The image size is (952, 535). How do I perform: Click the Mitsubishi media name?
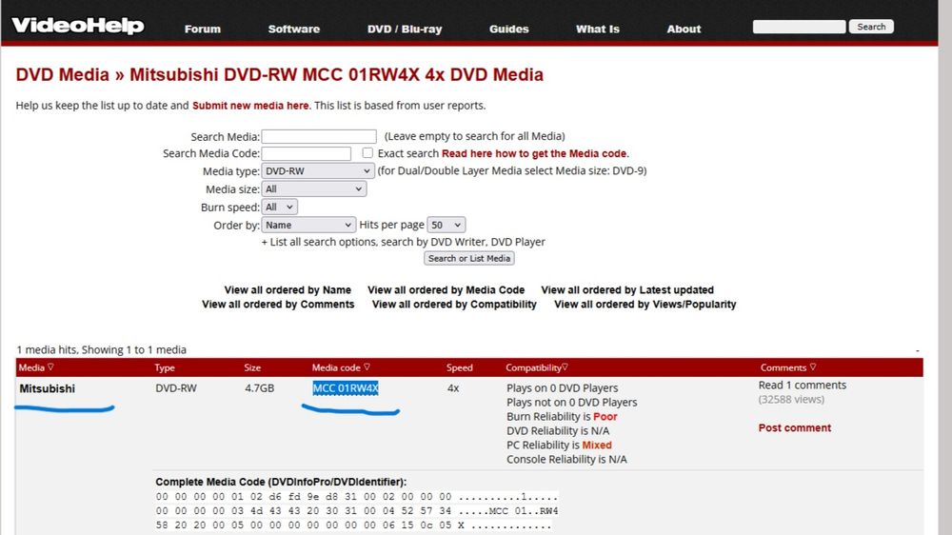click(x=48, y=388)
